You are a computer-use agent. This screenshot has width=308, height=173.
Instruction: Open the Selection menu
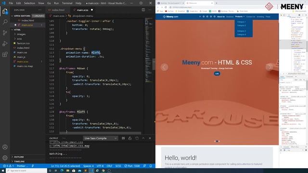click(x=29, y=3)
